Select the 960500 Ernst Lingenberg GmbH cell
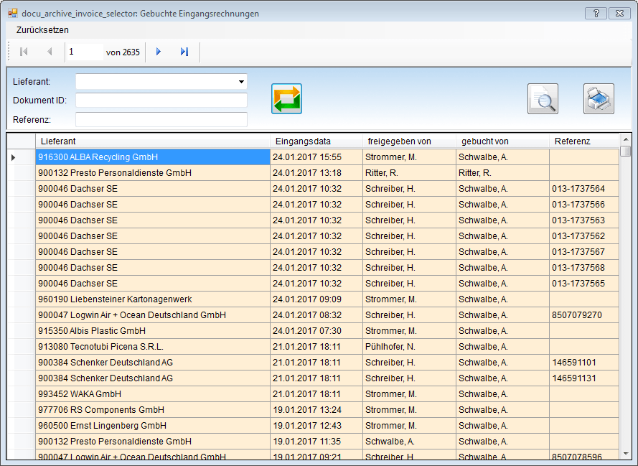Screen dimensions: 638x466 153,426
